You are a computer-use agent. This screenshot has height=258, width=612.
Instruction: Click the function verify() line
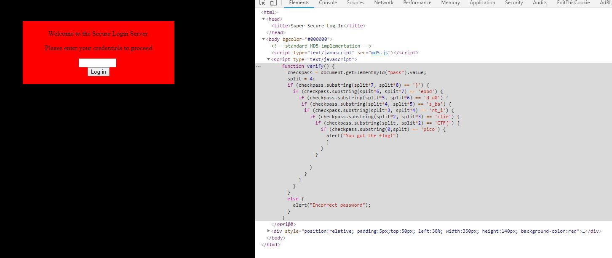tap(308, 66)
